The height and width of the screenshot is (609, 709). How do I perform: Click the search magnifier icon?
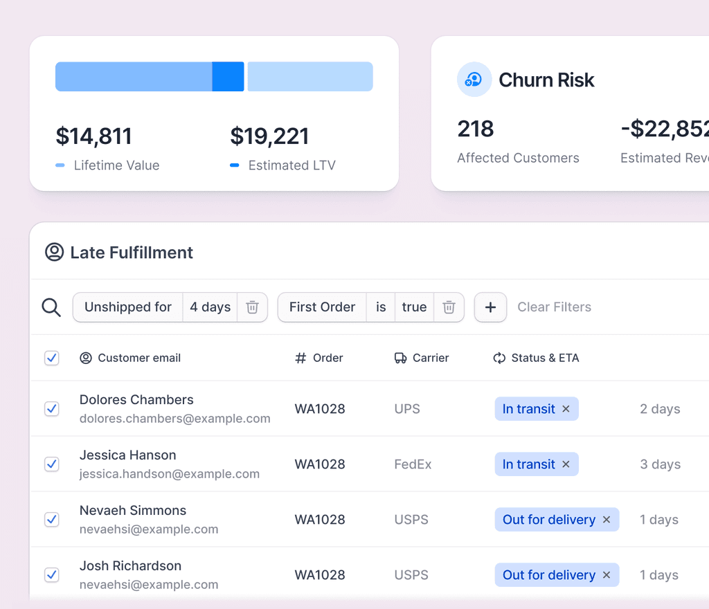click(51, 307)
